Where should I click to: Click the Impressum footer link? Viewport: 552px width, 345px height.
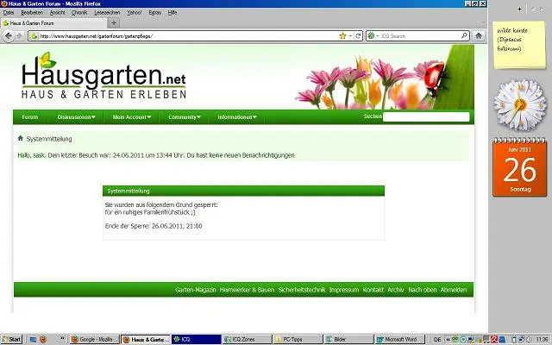coord(343,290)
